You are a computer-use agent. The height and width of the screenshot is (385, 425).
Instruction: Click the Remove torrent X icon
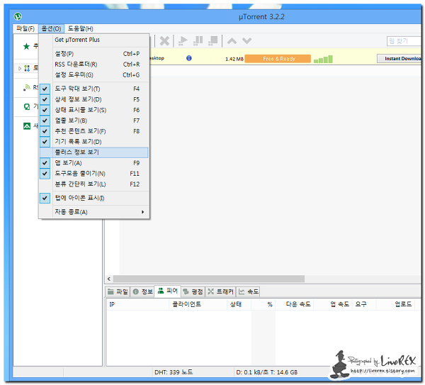(164, 41)
